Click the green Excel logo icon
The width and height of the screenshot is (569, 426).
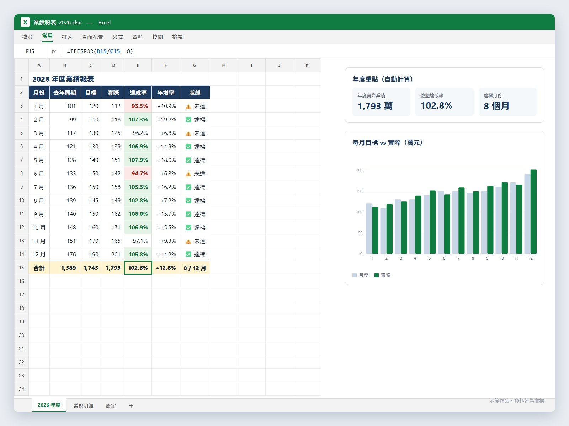pyautogui.click(x=25, y=22)
